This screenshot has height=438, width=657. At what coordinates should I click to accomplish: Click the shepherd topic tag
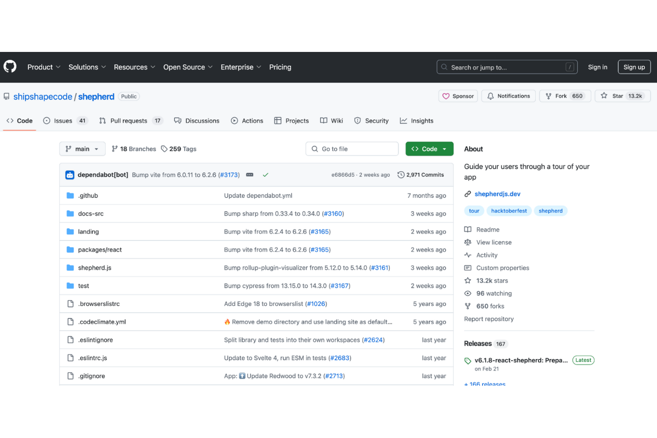click(x=550, y=211)
